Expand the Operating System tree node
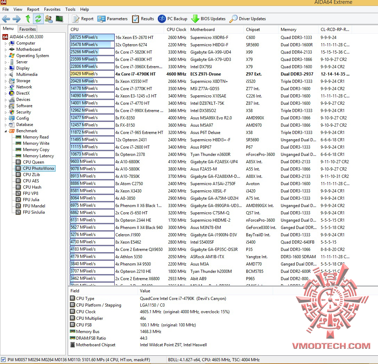Screen dimensions: 378x364 [x=6, y=56]
